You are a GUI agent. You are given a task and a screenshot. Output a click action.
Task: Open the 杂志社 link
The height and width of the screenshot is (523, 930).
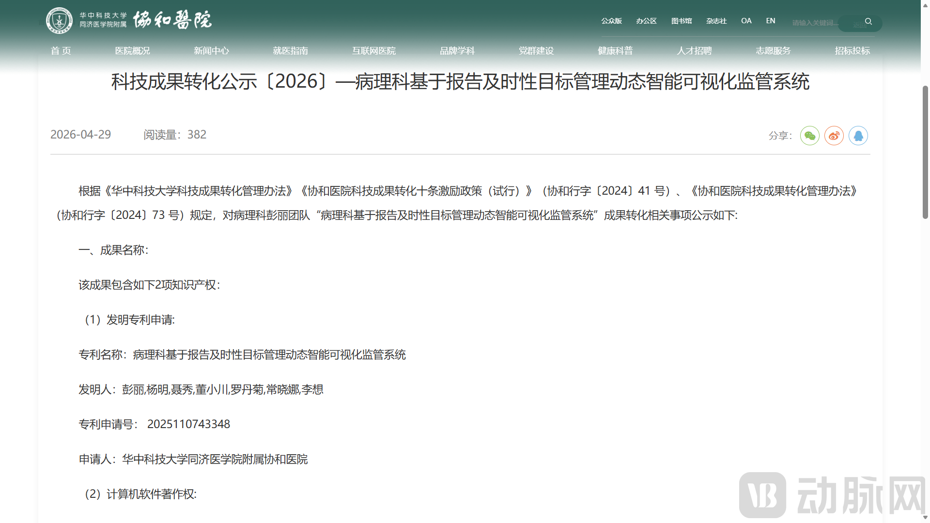tap(716, 21)
